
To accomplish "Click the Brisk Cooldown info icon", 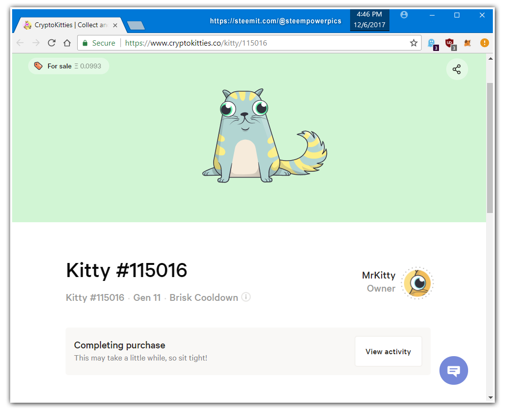I will coord(246,297).
